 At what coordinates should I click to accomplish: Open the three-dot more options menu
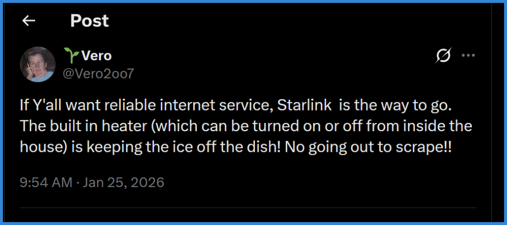(468, 56)
